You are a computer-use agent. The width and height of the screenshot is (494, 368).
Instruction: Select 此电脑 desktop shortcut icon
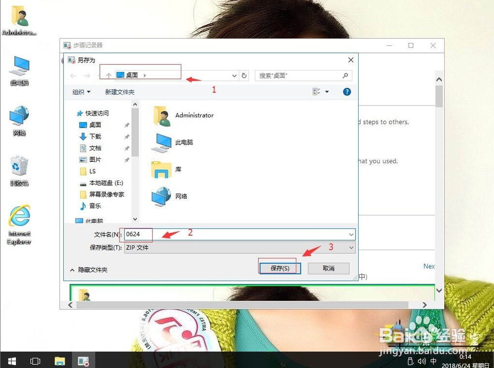click(x=20, y=71)
